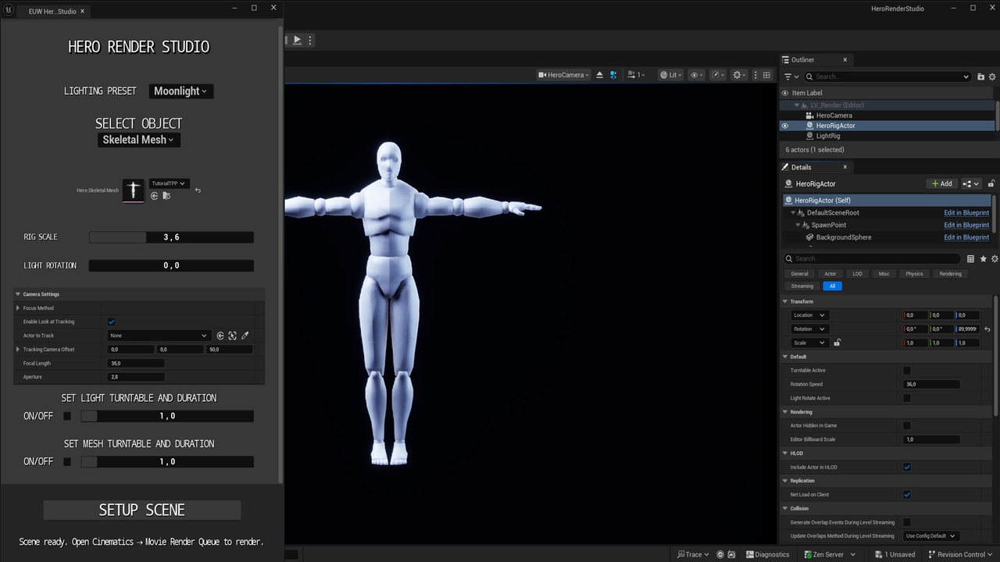Uncheck Include Actor in HLOD

tap(907, 467)
